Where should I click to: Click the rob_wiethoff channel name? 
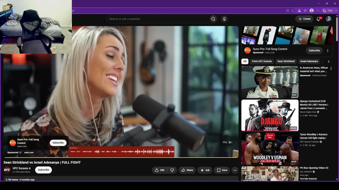tap(306, 172)
